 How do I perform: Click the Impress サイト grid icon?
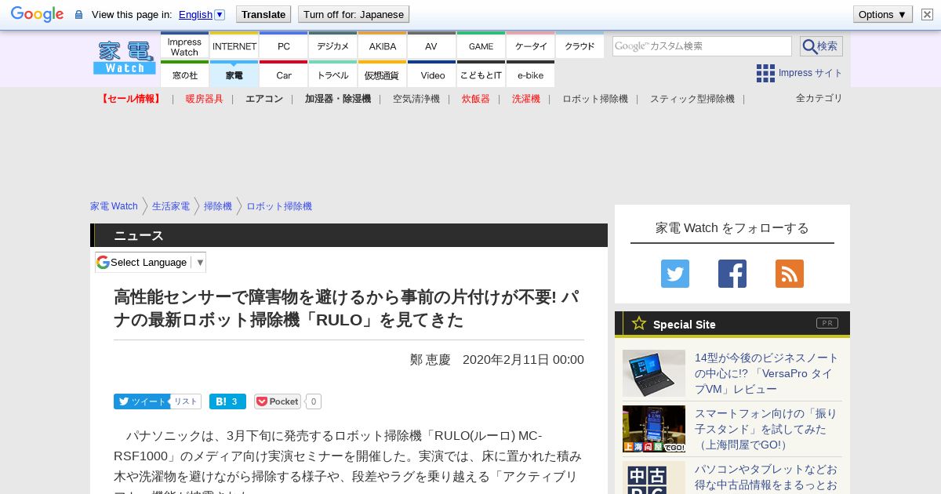click(765, 73)
